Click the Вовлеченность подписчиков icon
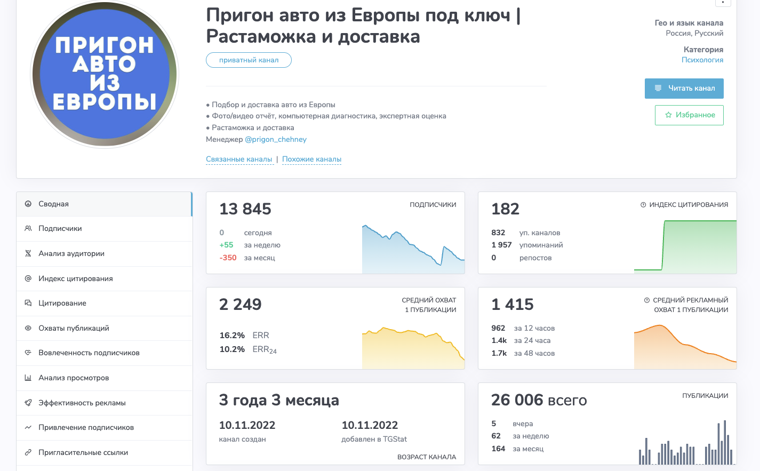Viewport: 760px width, 471px height. 28,353
